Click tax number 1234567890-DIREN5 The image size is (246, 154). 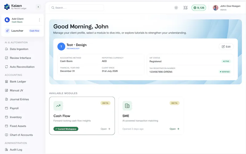tap(161, 72)
